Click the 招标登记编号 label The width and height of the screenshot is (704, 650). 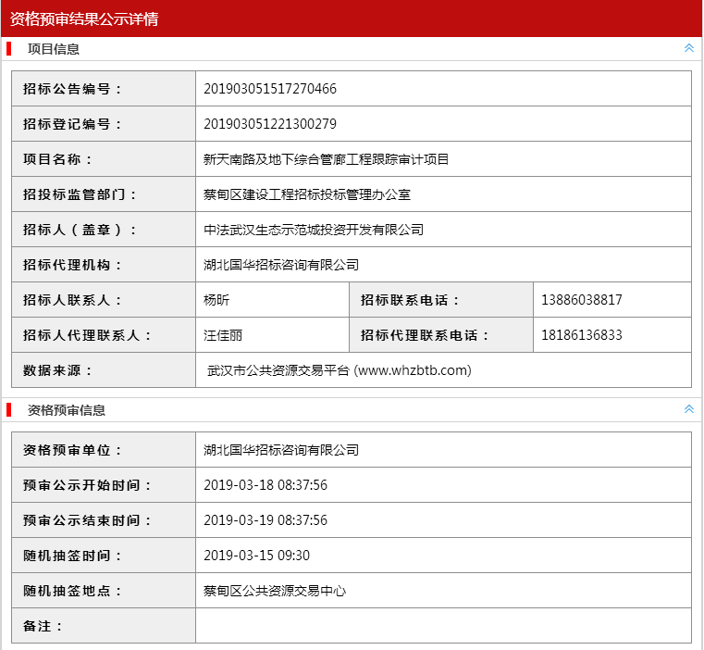point(72,124)
